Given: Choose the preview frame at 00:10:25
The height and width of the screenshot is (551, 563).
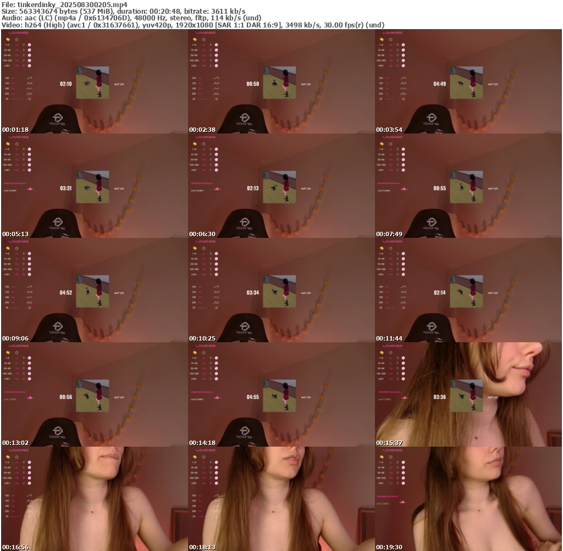Looking at the screenshot, I should [281, 290].
